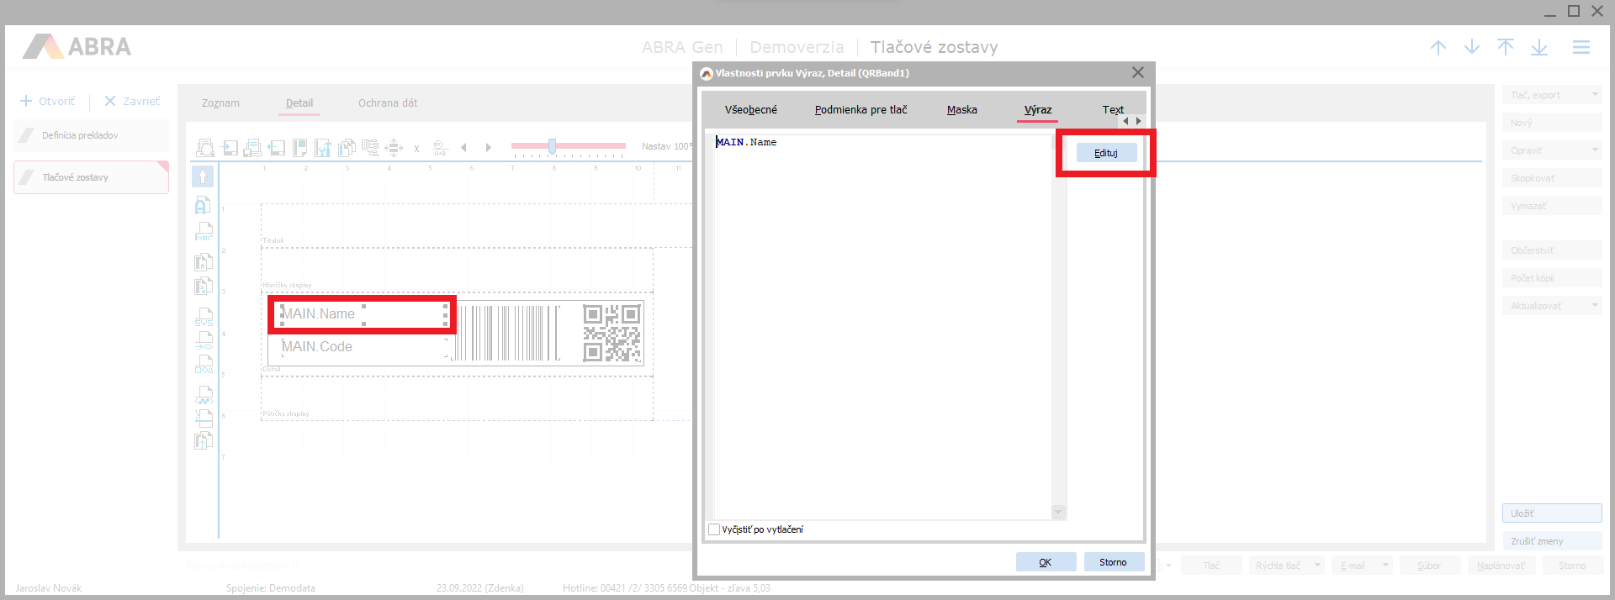Confirm dialog with OK button
This screenshot has width=1615, height=600.
(x=1045, y=562)
